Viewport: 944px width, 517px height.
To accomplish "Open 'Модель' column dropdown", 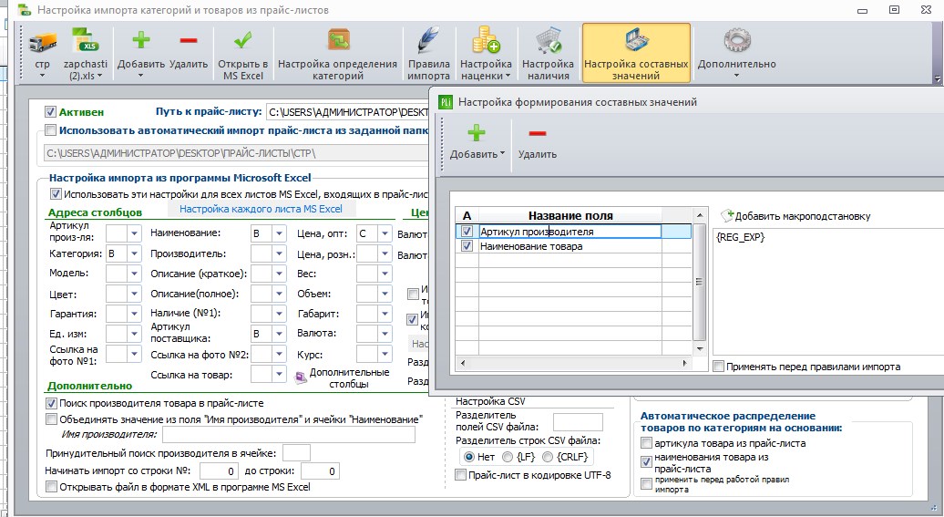I will coord(134,273).
